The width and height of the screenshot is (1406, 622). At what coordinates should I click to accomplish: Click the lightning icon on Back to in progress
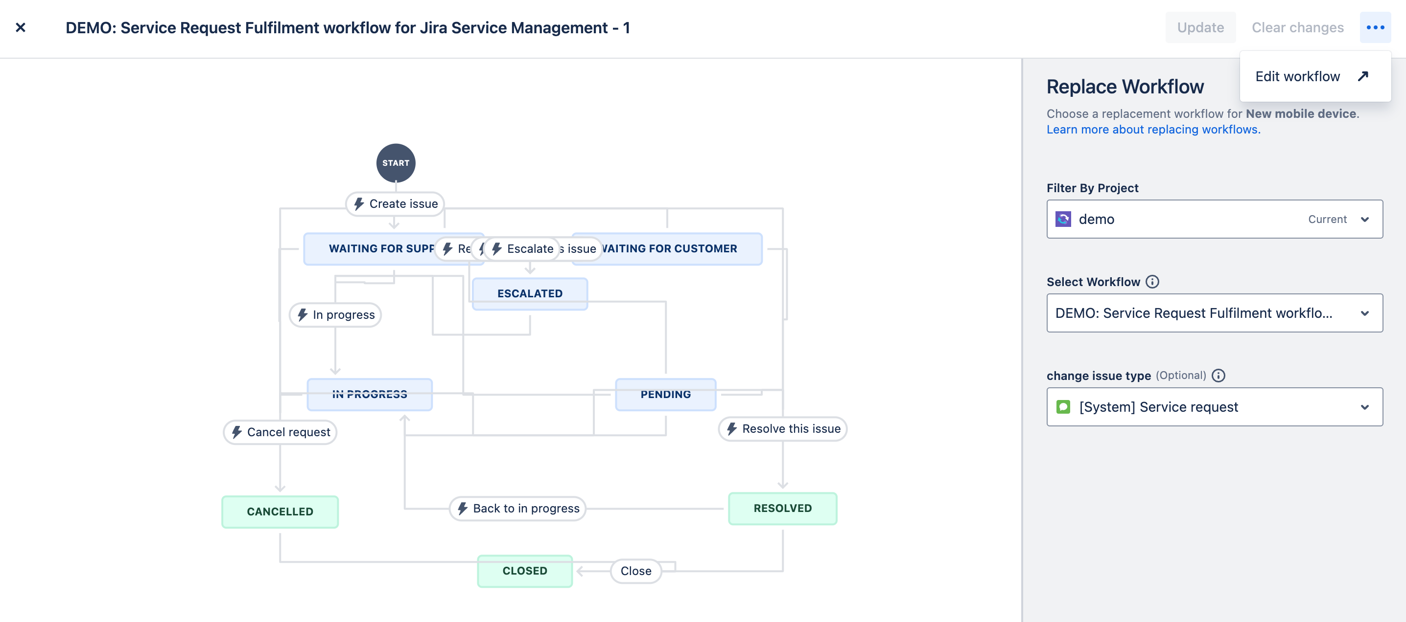click(462, 509)
